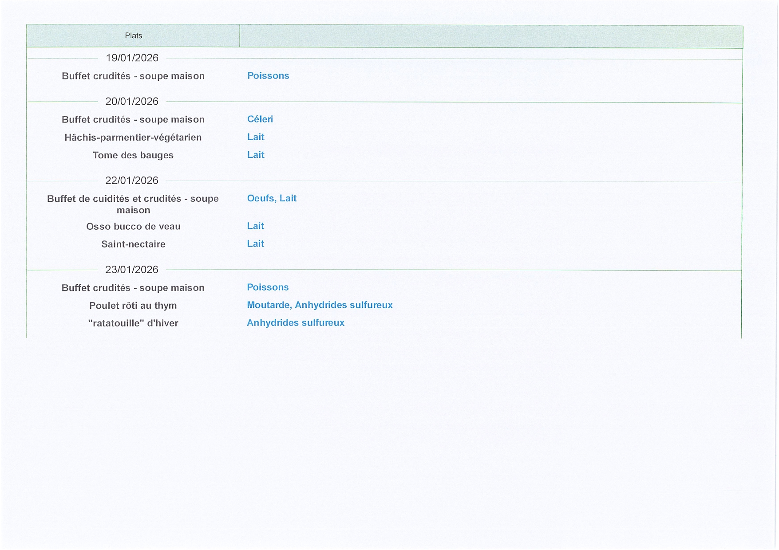Open the Moutarde, Anhydrides sulfureux link
779x550 pixels.
click(320, 305)
